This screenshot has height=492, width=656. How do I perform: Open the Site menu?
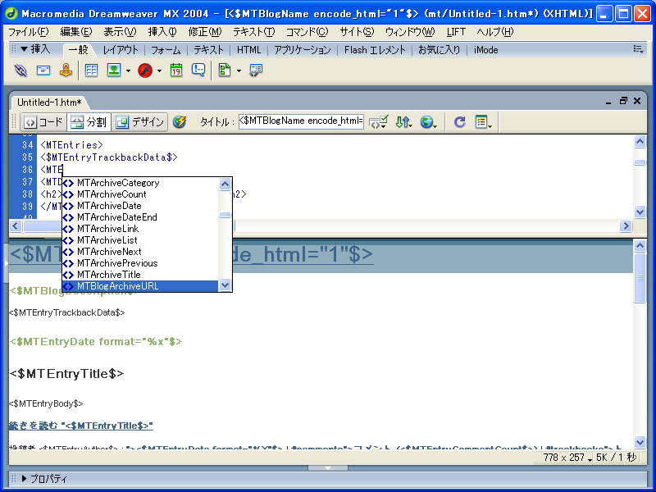tap(357, 32)
